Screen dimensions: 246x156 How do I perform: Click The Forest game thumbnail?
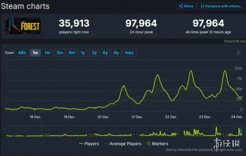tap(23, 26)
